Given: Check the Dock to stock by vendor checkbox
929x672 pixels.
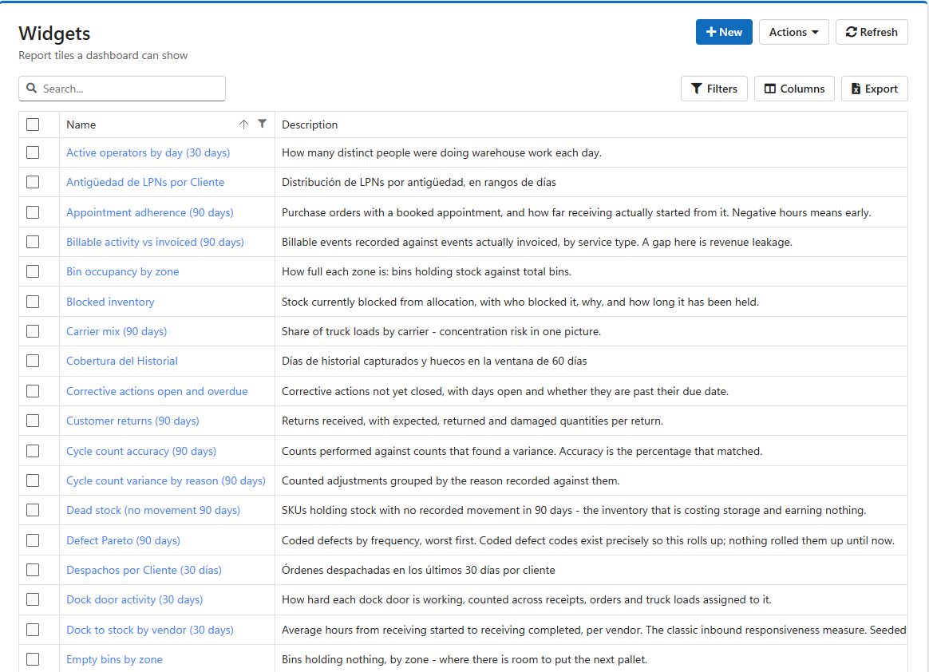Looking at the screenshot, I should click(x=33, y=630).
